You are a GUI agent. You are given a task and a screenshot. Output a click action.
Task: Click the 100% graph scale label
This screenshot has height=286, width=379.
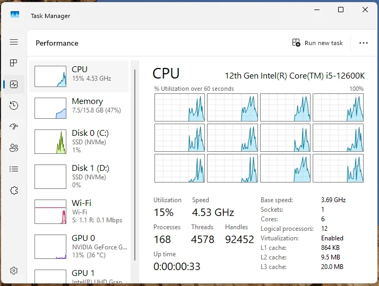tap(357, 89)
